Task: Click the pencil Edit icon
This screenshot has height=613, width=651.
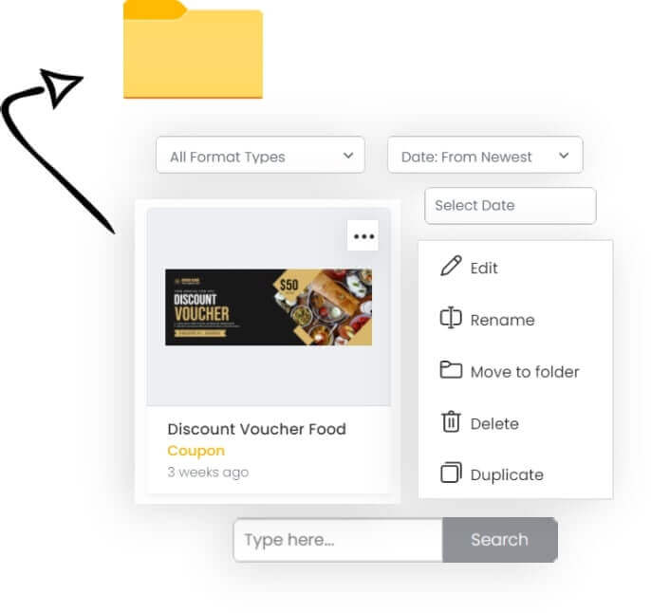Action: [451, 266]
